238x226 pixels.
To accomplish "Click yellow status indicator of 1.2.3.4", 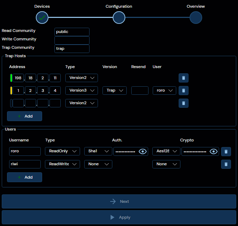I will [11, 91].
